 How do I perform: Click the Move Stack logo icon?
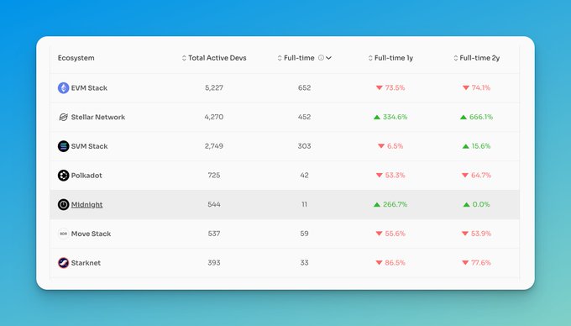pyautogui.click(x=63, y=234)
